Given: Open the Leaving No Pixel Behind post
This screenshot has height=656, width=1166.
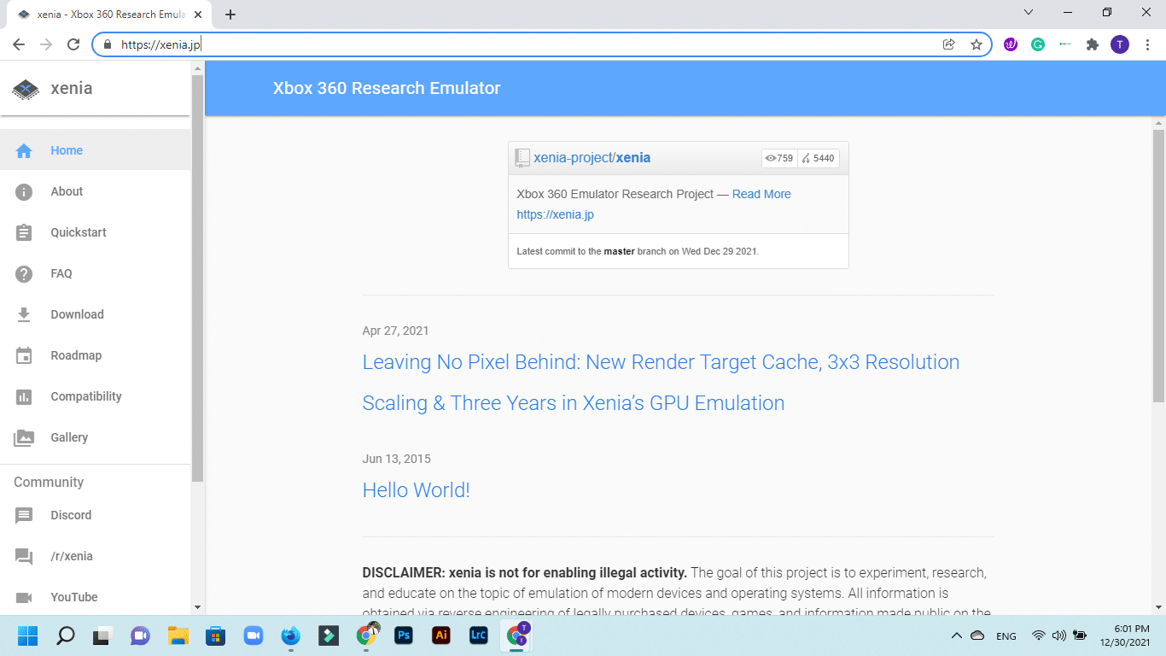Looking at the screenshot, I should tap(661, 383).
